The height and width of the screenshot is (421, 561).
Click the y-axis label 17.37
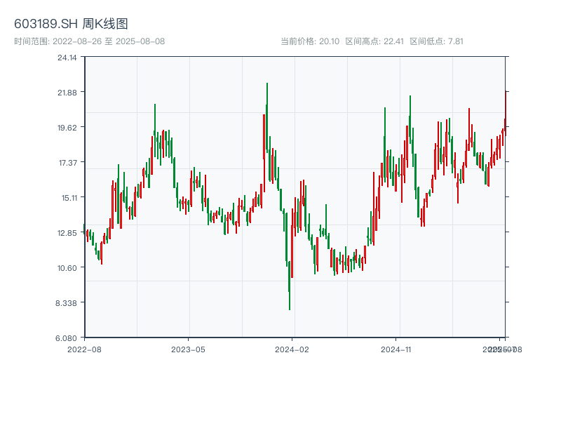point(68,163)
